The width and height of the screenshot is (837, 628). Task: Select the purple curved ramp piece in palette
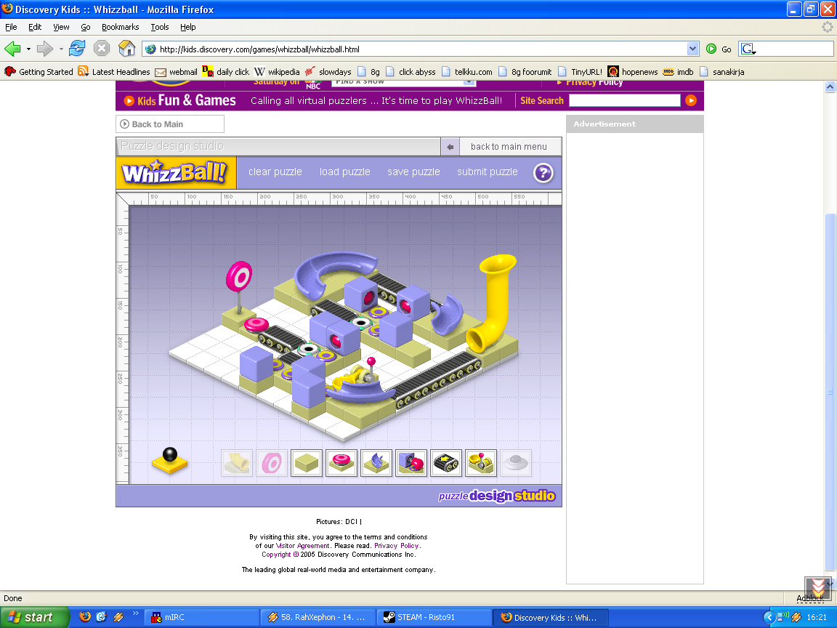point(376,463)
